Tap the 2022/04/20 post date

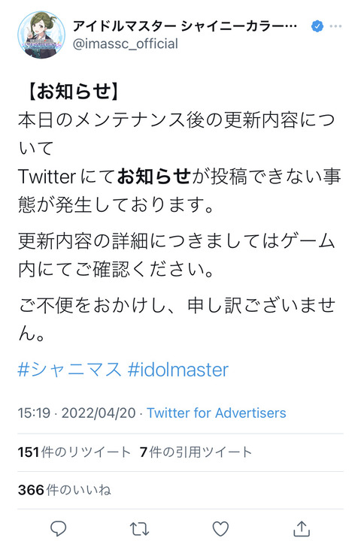[x=99, y=413]
